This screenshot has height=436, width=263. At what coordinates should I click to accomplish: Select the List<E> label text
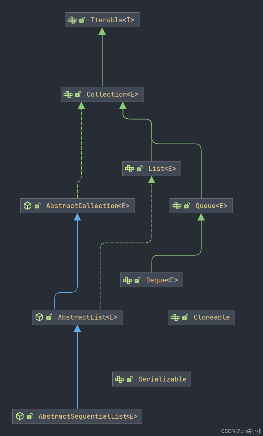[162, 168]
